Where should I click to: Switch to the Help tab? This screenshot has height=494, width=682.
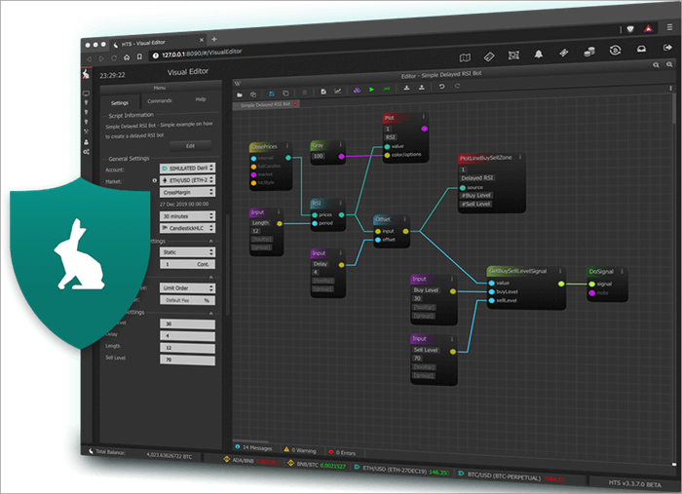[x=201, y=99]
